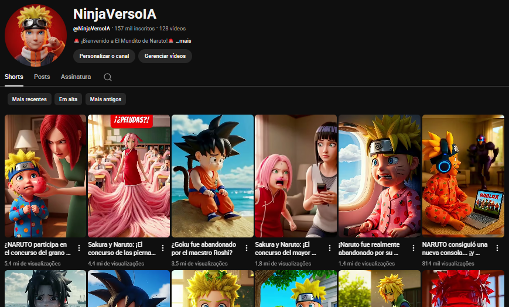Filter shorts by Em alta
Image resolution: width=509 pixels, height=307 pixels.
[x=68, y=99]
